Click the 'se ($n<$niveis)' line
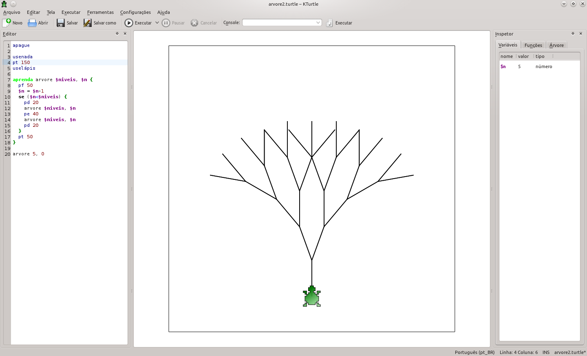This screenshot has height=356, width=587. tap(42, 97)
